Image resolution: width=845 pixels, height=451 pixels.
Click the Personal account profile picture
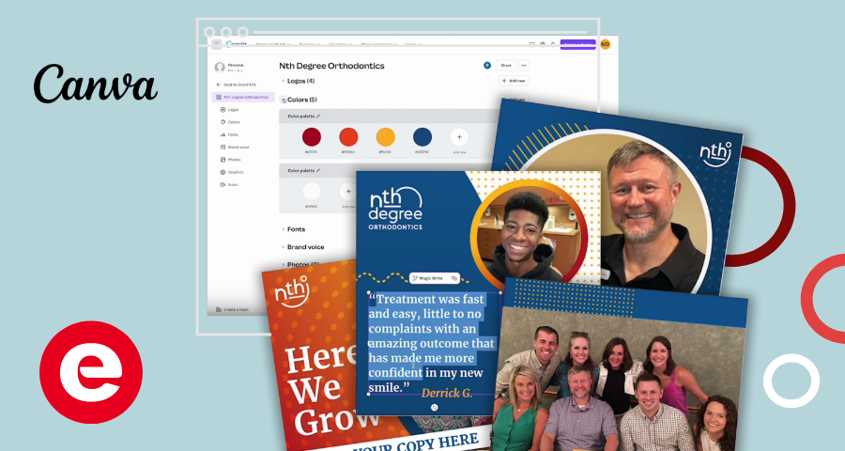[220, 67]
